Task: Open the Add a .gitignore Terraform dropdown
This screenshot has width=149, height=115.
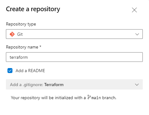Action: [74, 85]
